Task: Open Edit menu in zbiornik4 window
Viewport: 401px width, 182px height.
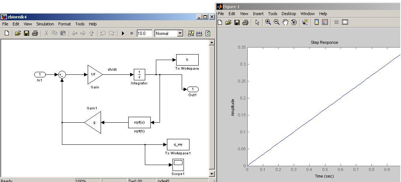Action: [16, 24]
